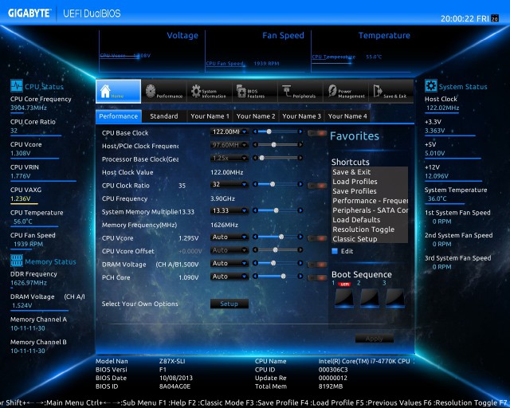Increase CPU Vcore with right arrow
This screenshot has width=510, height=408.
300,237
